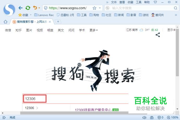This screenshot has width=180, height=120.
Task: Expand hidden menu items chevron
Action: click(107, 2)
